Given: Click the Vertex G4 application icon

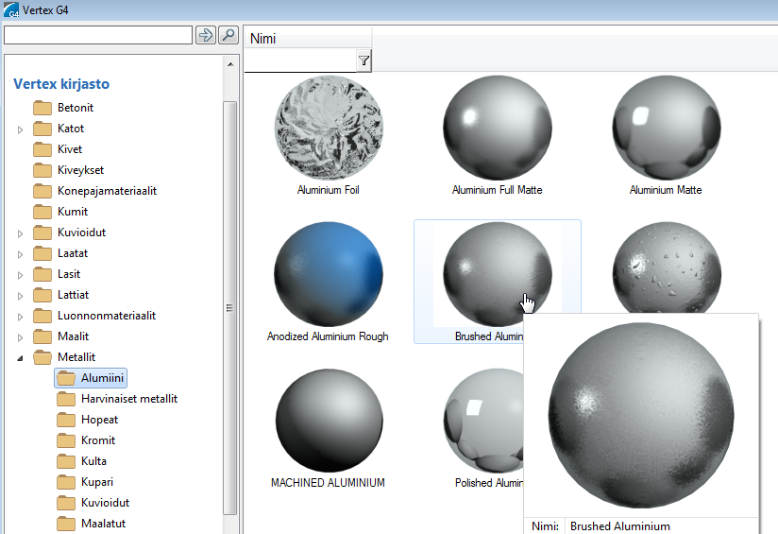Looking at the screenshot, I should coord(10,10).
